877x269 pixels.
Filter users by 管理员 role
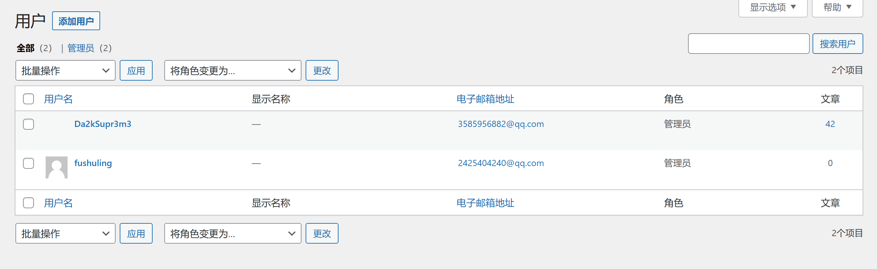tap(81, 48)
